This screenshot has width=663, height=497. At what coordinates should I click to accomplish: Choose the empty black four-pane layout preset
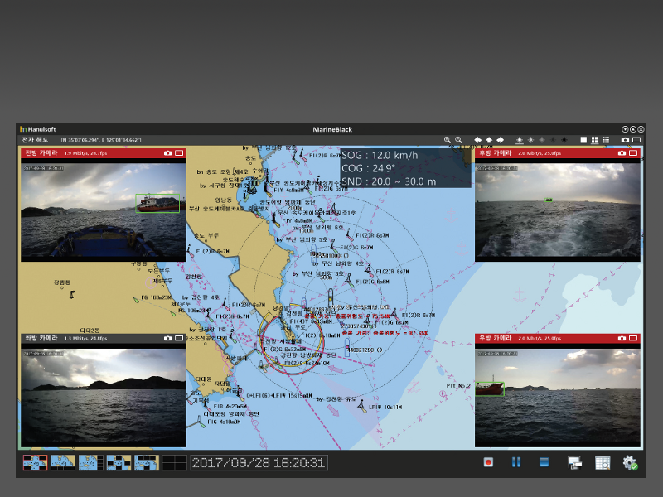[x=174, y=462]
